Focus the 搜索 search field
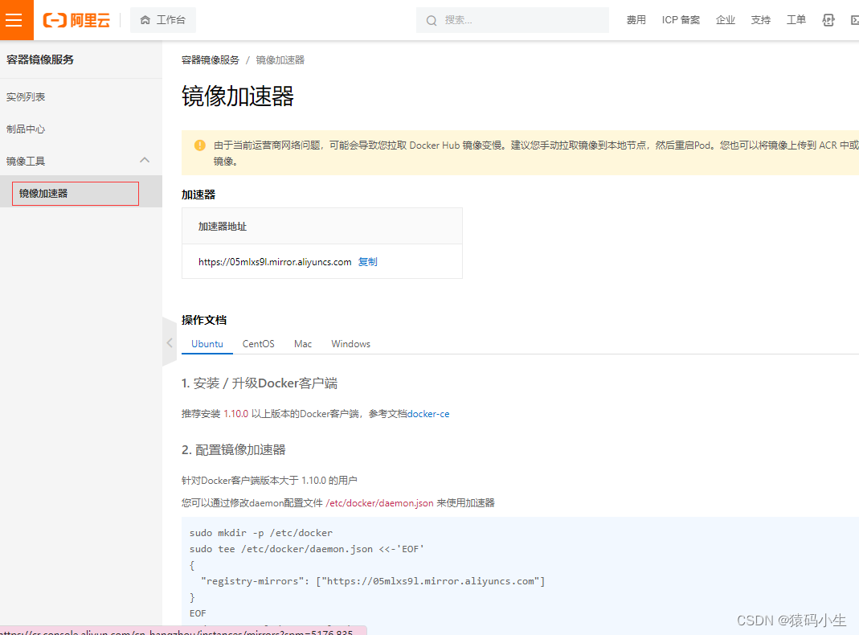 tap(512, 20)
